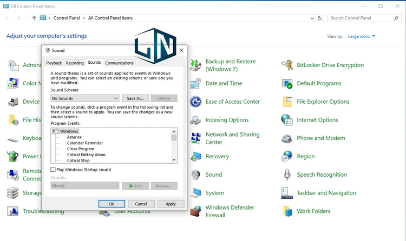This screenshot has height=241, width=406.
Task: Open File Explorer Options icon
Action: click(287, 102)
